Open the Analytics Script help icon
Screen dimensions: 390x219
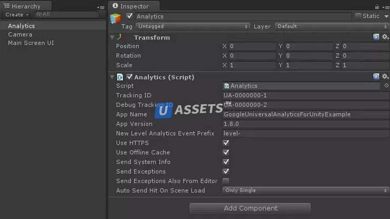tap(376, 77)
